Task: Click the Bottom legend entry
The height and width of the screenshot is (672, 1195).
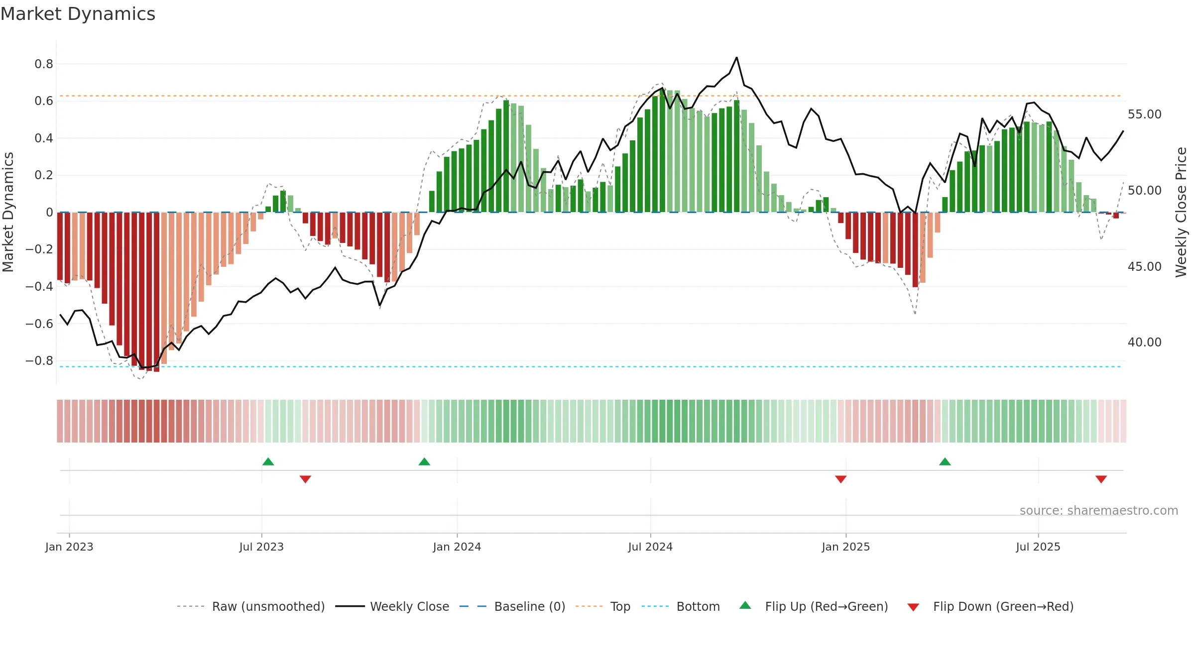Action: (x=681, y=606)
